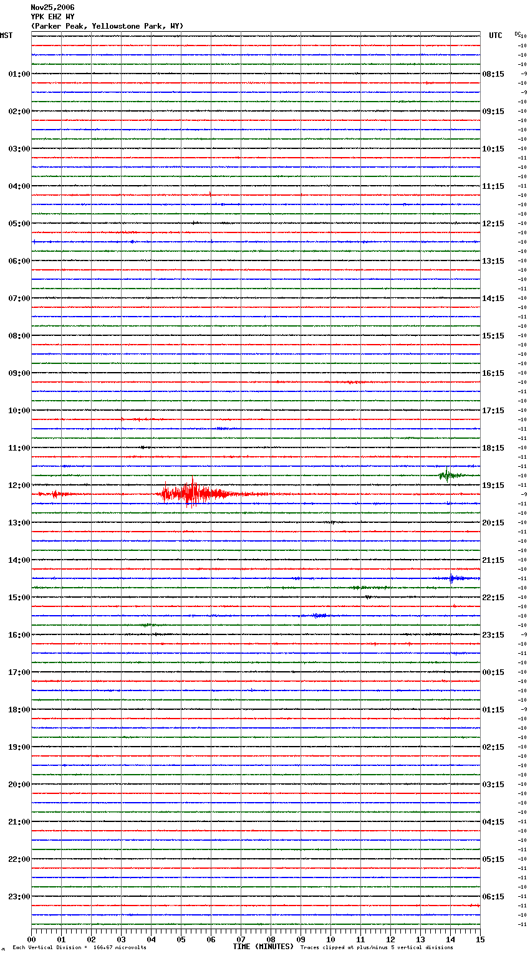Select the 10:00 MST time label

(x=19, y=411)
